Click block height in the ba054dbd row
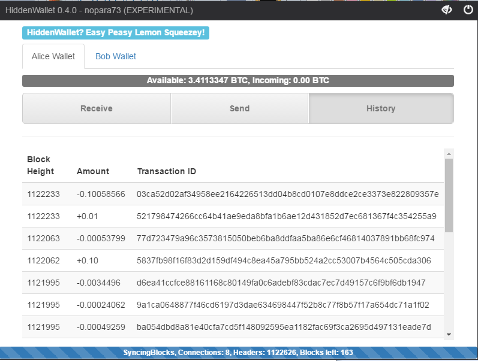The height and width of the screenshot is (361, 478). click(x=43, y=327)
